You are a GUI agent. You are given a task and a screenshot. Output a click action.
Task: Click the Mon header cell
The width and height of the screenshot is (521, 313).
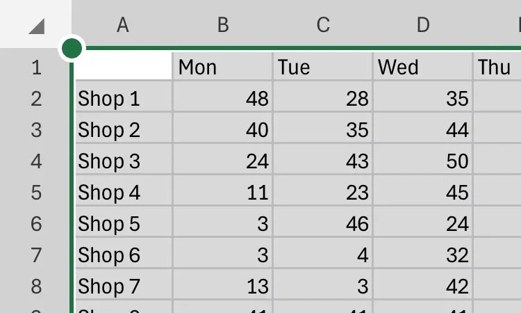(222, 67)
